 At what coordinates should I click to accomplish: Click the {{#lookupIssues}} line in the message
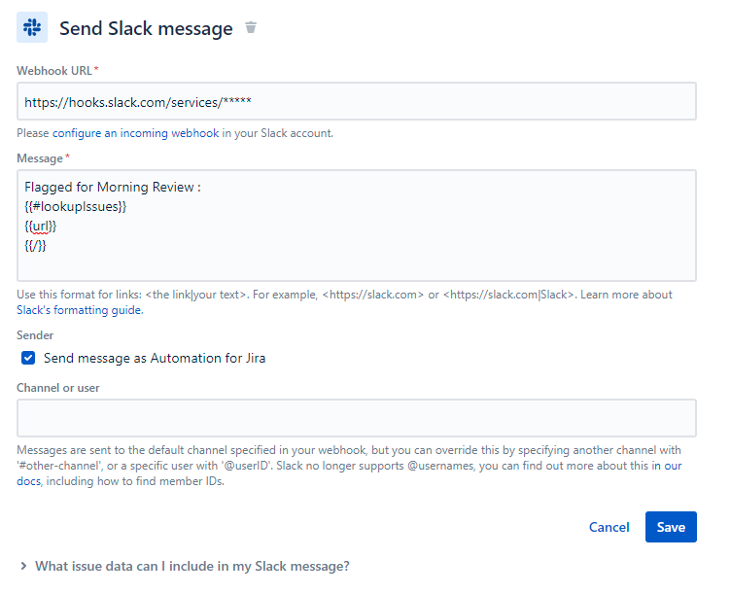pyautogui.click(x=76, y=206)
